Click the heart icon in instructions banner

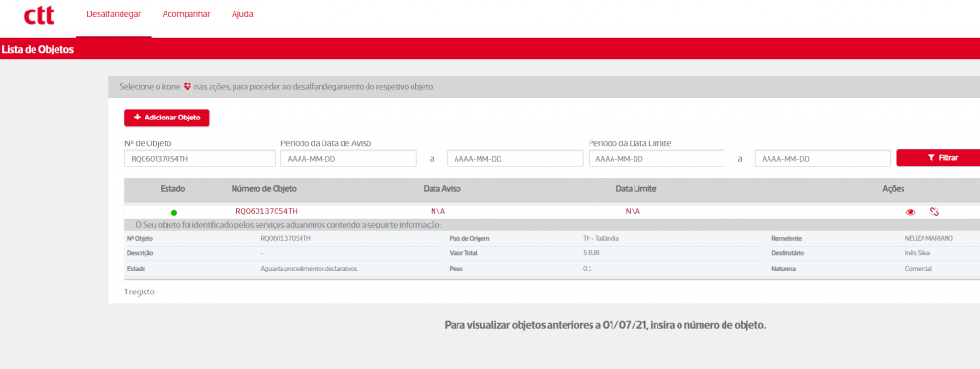187,87
